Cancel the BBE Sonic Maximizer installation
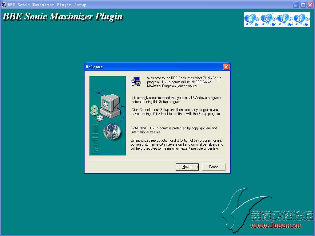The width and height of the screenshot is (315, 236). [214, 167]
